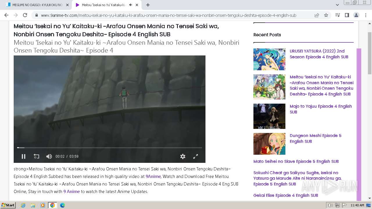Share this page icon
This screenshot has width=372, height=209.
(x=317, y=15)
